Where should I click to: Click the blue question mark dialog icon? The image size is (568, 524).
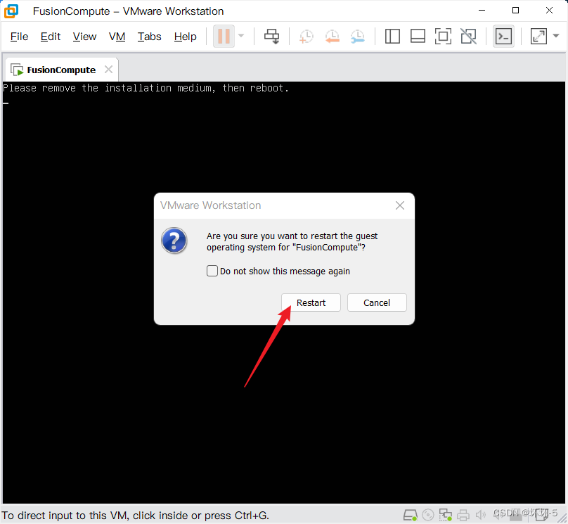[x=174, y=241]
